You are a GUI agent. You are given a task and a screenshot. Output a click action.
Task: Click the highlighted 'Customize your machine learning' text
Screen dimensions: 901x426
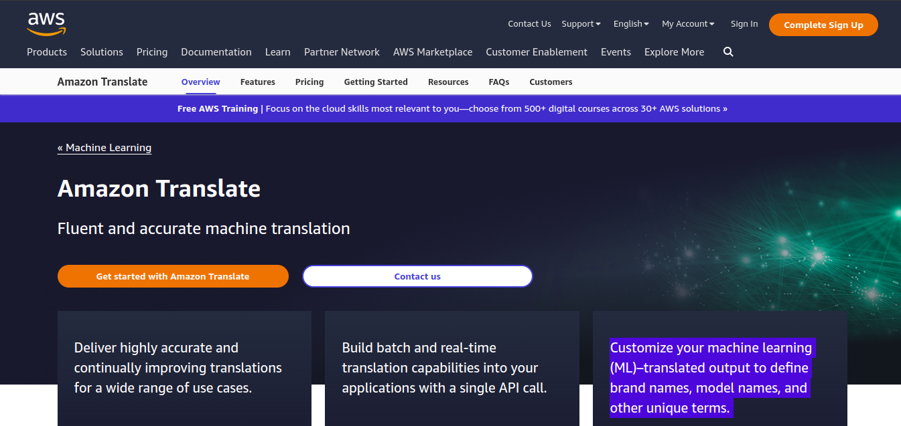point(711,378)
